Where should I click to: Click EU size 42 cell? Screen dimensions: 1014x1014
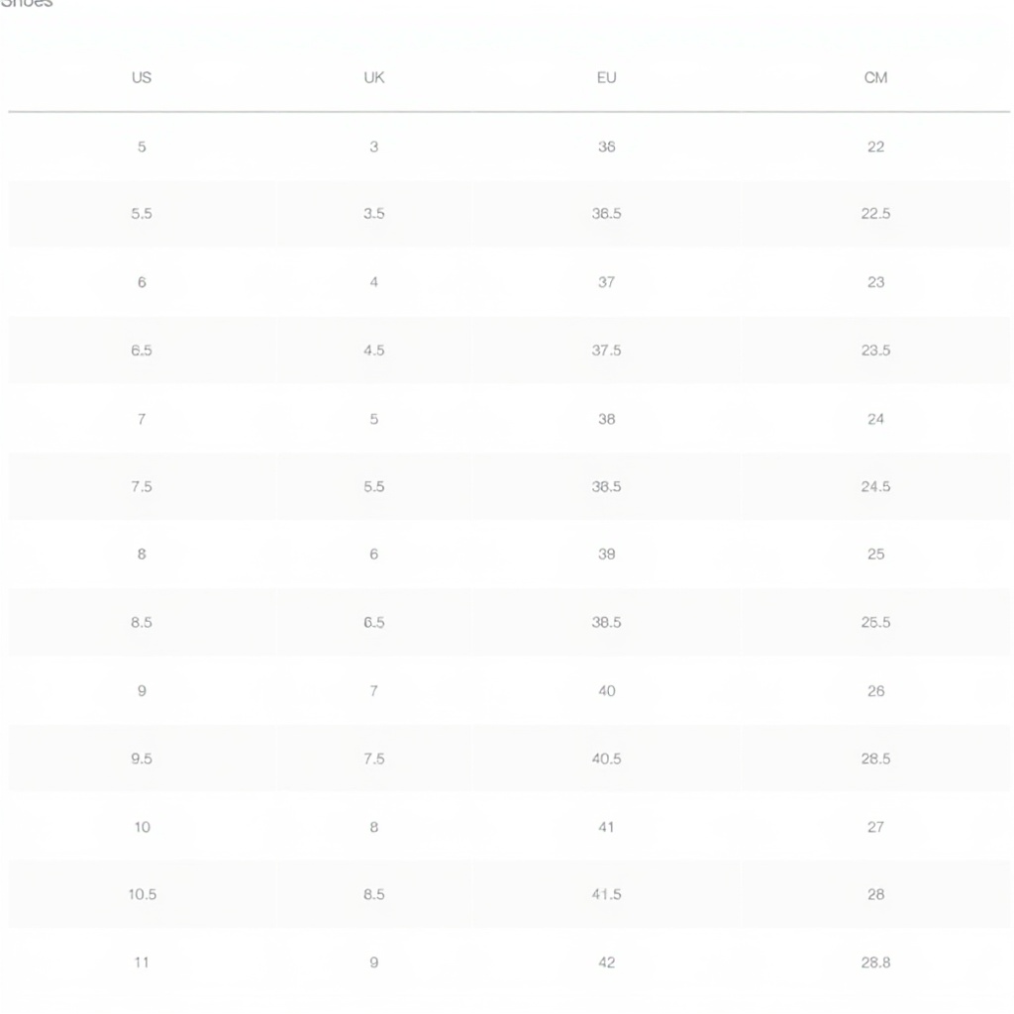[606, 963]
